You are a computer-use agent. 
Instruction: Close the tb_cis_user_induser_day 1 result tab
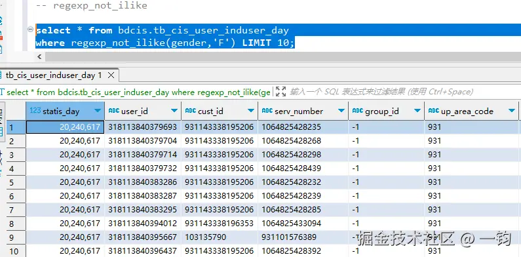tap(111, 75)
